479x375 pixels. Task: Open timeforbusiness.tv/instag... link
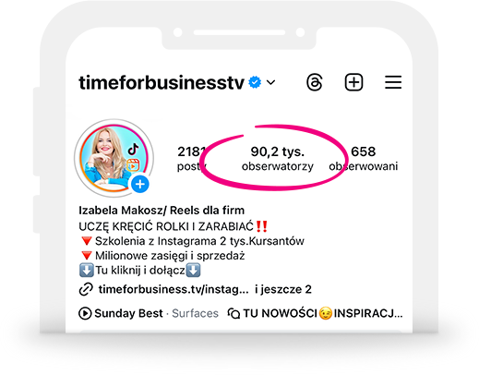click(174, 289)
